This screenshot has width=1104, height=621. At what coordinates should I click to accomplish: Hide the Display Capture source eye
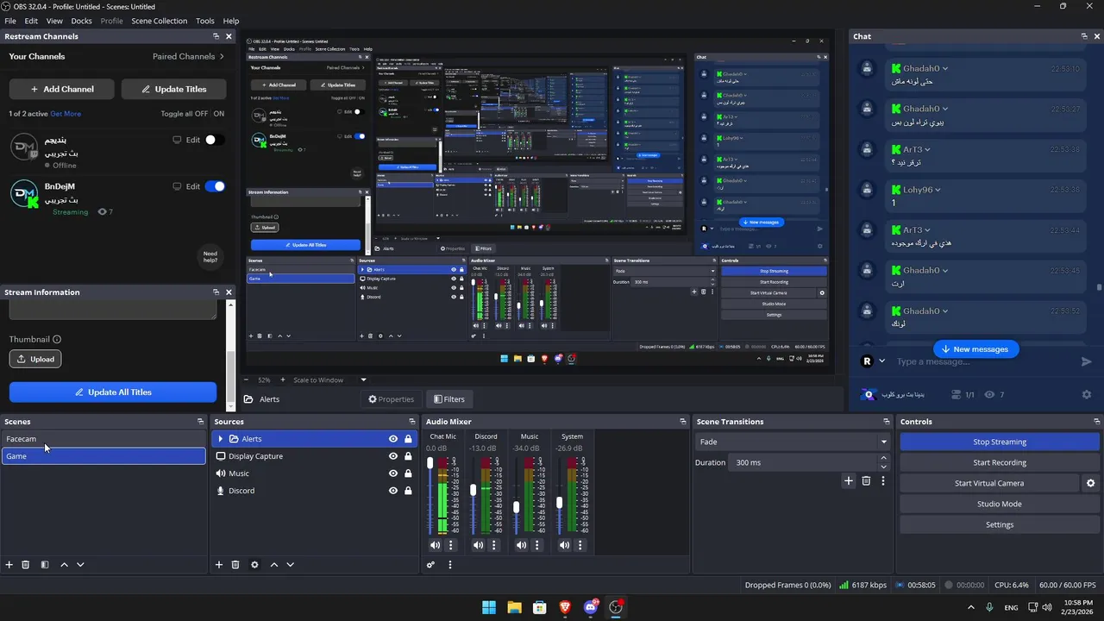click(x=393, y=456)
